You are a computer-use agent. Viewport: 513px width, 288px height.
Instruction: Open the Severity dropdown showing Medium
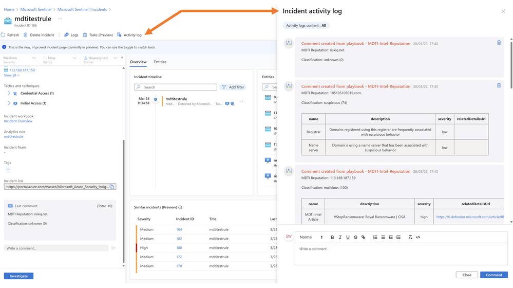[20, 59]
